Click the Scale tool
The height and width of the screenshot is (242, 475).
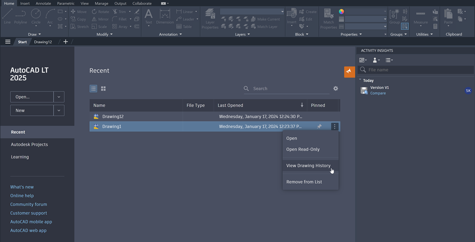[99, 27]
